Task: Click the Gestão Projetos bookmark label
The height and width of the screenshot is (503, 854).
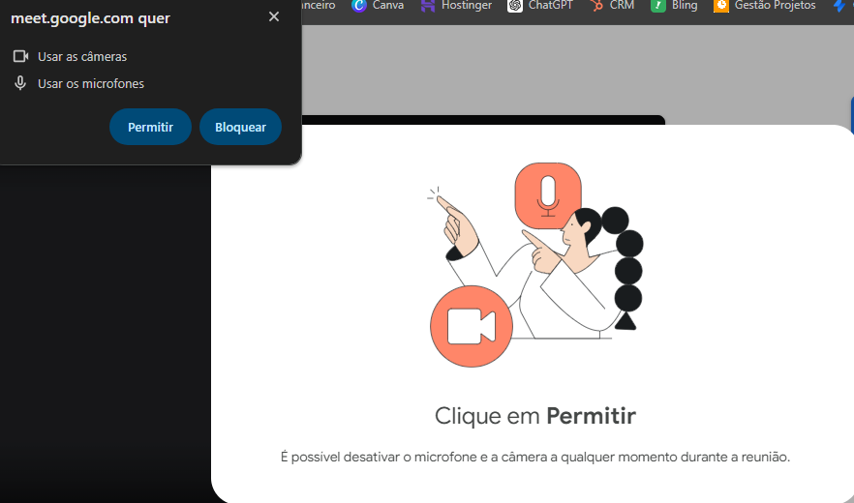Action: point(775,5)
